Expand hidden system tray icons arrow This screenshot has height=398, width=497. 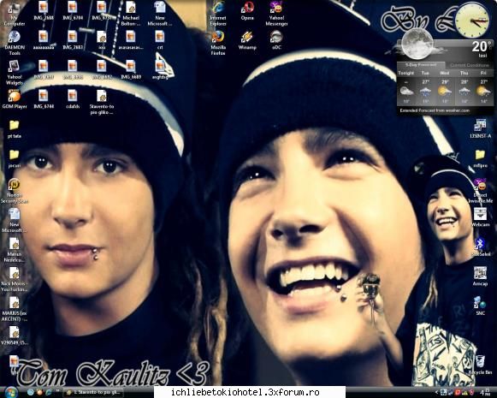[436, 393]
